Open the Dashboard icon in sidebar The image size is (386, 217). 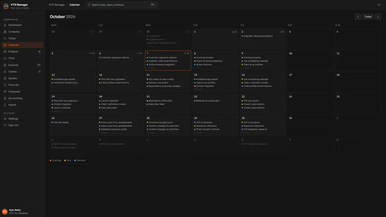tap(5, 25)
